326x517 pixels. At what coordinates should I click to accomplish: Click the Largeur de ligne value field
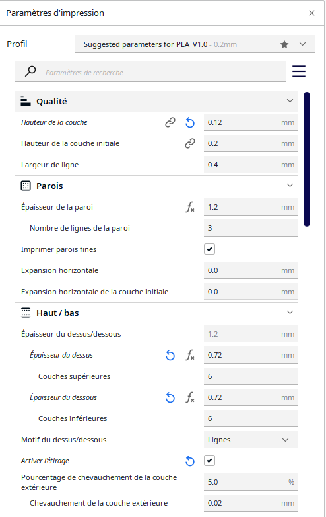click(251, 165)
